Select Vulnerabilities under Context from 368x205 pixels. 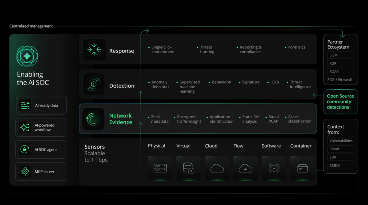(341, 141)
